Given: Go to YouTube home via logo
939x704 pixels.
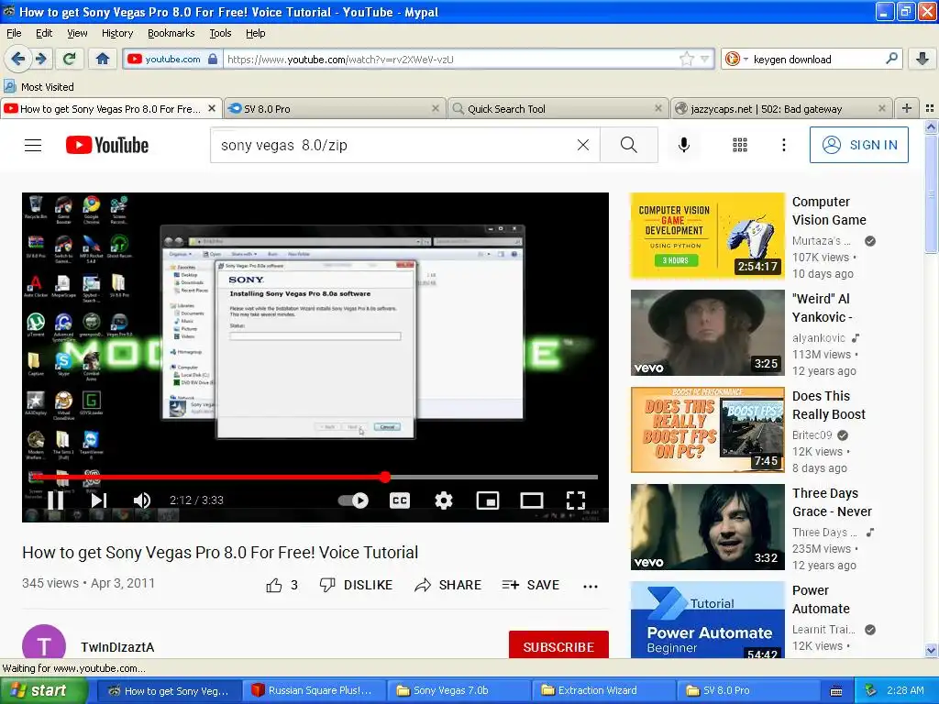Looking at the screenshot, I should coord(107,145).
